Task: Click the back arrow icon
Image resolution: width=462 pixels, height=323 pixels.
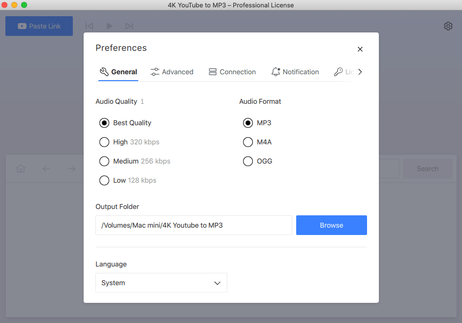Action: pyautogui.click(x=47, y=169)
